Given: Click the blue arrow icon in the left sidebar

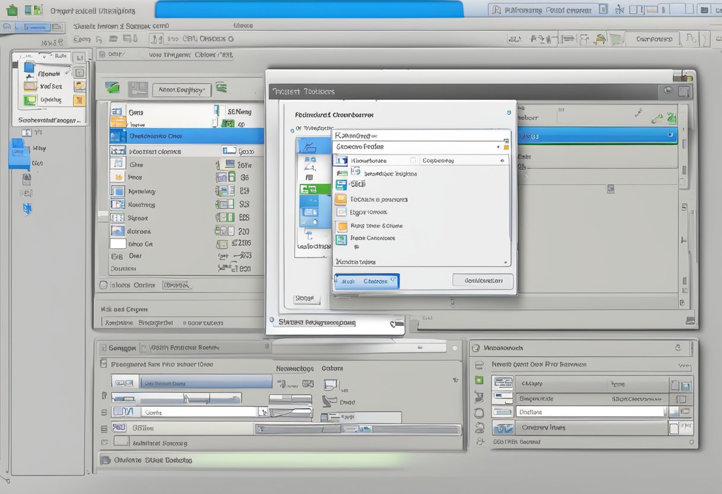Looking at the screenshot, I should point(27,208).
